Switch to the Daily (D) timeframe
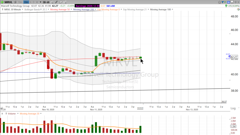240x135 pixels. click(33, 2)
